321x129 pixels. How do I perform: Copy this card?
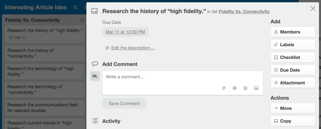[293, 121]
